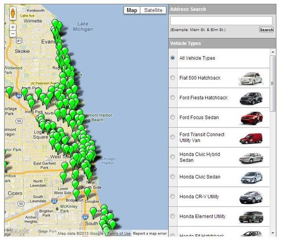The image size is (281, 241).
Task: Click the Ford Fiesta Hatchback label
Action: click(203, 98)
